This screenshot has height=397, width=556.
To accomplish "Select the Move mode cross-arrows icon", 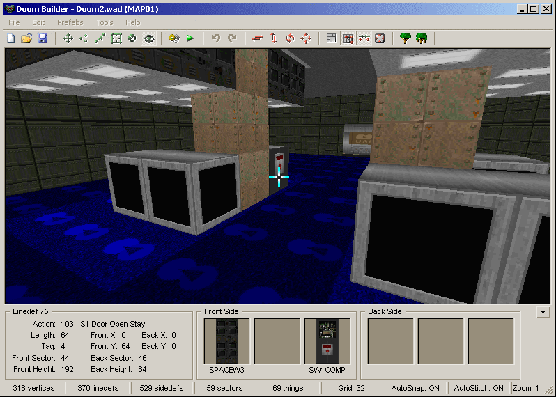I will click(68, 38).
